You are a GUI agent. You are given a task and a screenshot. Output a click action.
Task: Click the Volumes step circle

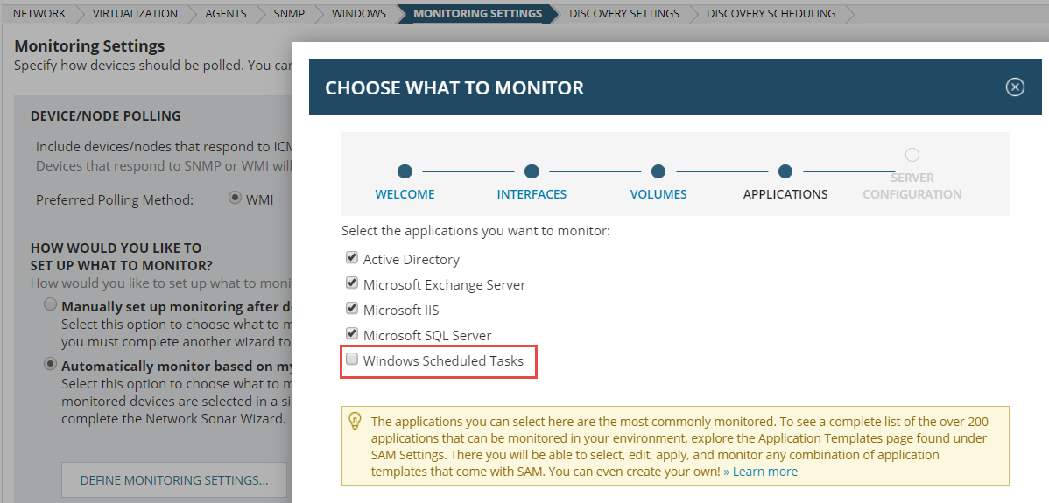point(658,171)
